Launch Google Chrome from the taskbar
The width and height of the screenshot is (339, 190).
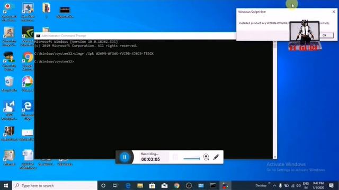pos(176,185)
